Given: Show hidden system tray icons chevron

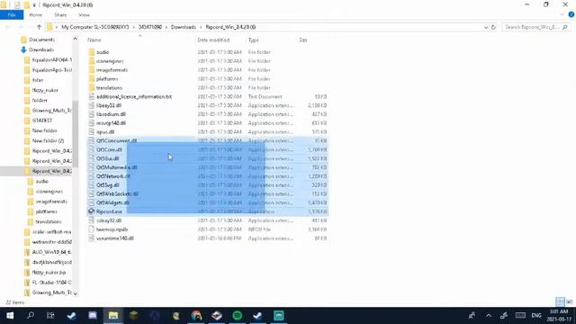Looking at the screenshot, I should [x=488, y=316].
